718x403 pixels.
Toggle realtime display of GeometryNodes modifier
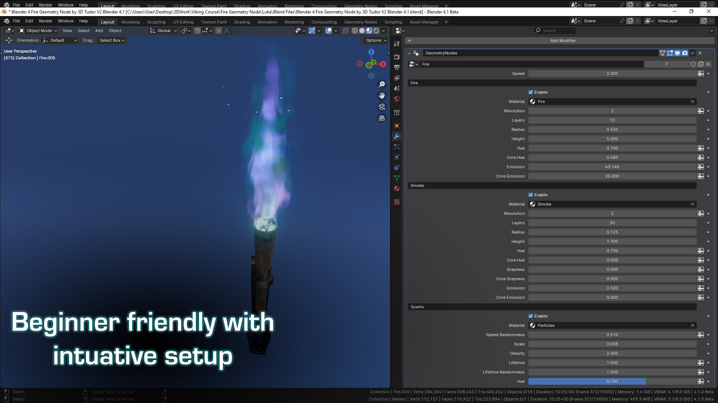[677, 53]
